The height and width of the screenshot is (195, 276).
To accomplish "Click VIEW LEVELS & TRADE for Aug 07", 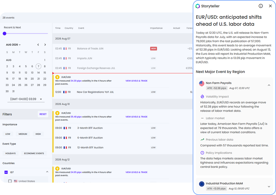I will (x=137, y=81).
